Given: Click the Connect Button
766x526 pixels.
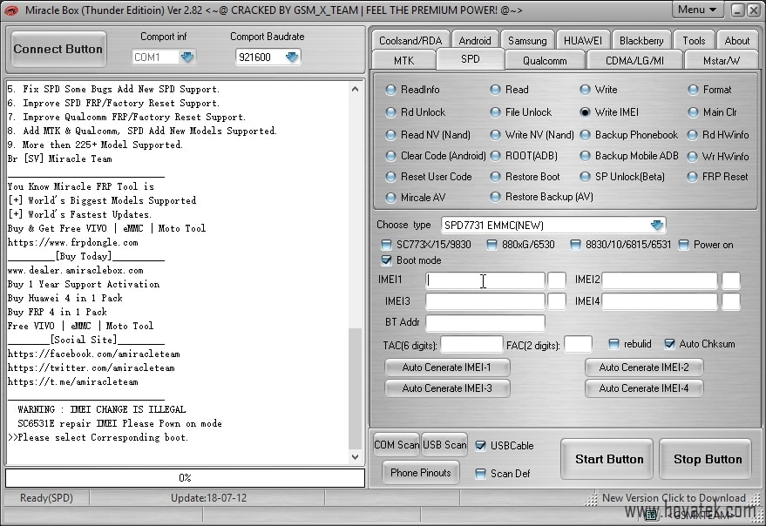Looking at the screenshot, I should coord(58,49).
